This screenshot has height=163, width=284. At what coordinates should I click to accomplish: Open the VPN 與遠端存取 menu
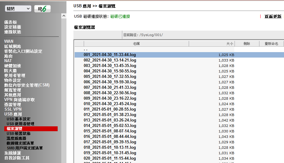pos(19,100)
